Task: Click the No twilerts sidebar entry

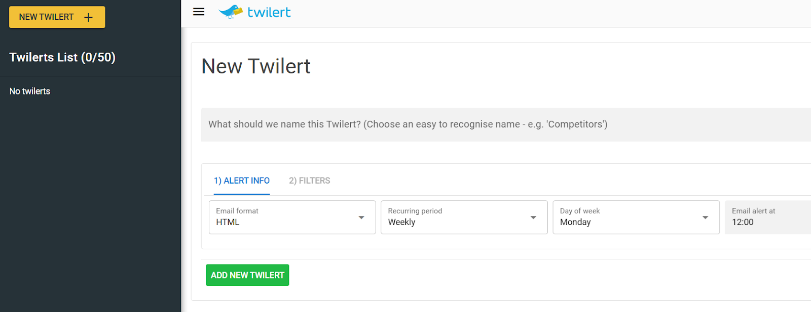Action: [29, 91]
